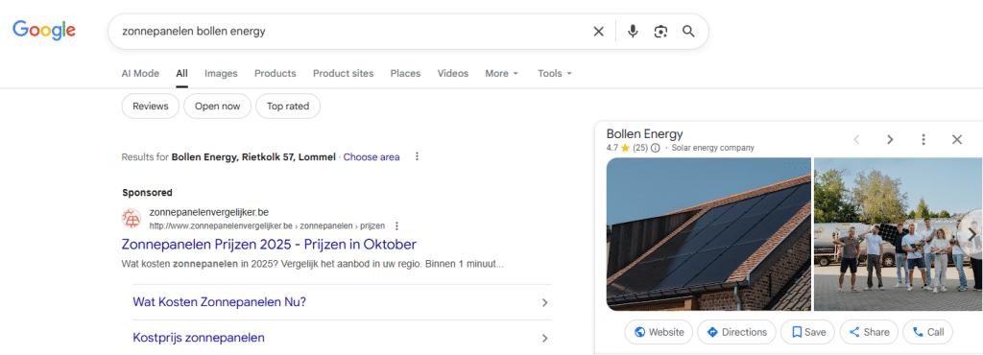Start voice search with the microphone icon

pyautogui.click(x=633, y=32)
